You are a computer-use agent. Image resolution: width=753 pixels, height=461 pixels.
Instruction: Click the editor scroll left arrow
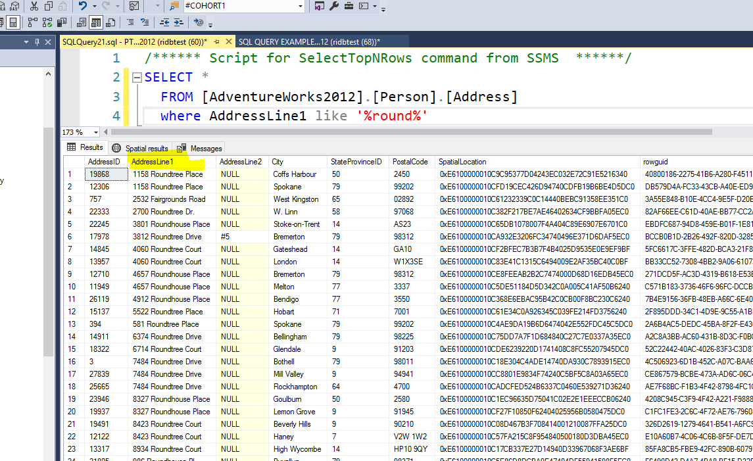coord(106,132)
